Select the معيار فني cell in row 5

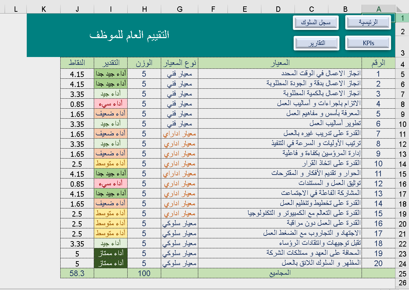pos(179,74)
